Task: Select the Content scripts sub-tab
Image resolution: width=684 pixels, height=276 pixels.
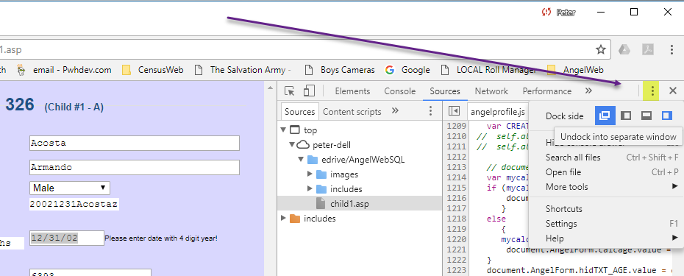Action: tap(352, 111)
